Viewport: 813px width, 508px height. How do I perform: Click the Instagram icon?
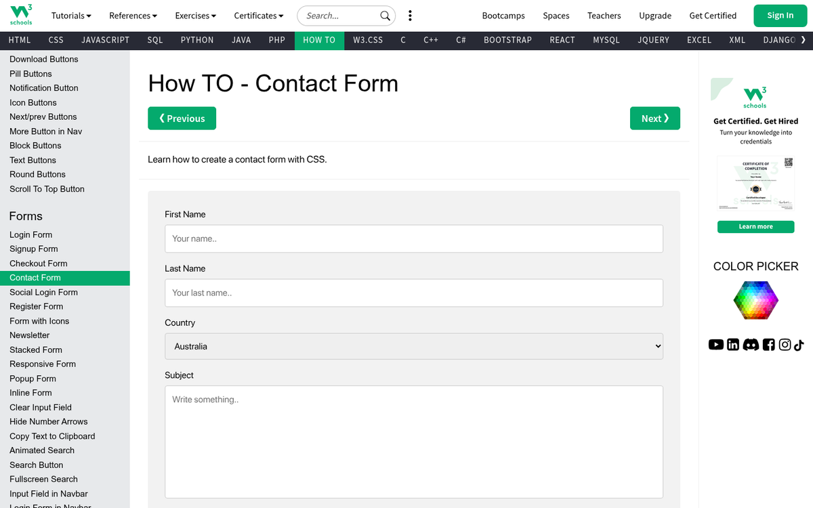[x=785, y=345]
